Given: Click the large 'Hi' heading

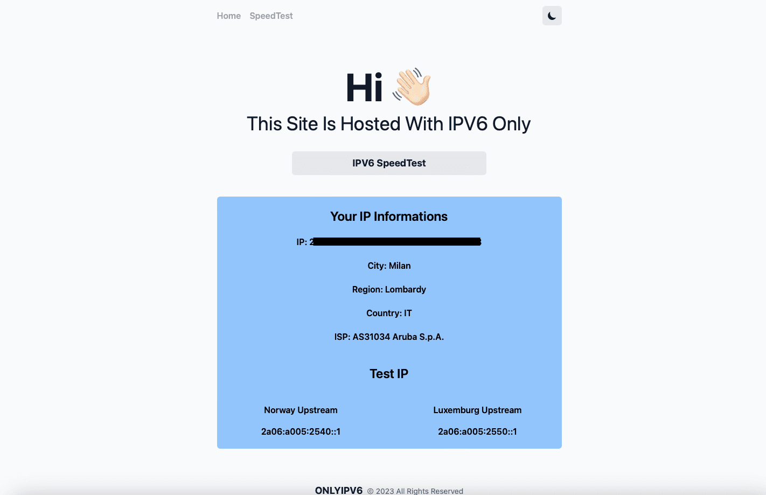Looking at the screenshot, I should coord(364,88).
